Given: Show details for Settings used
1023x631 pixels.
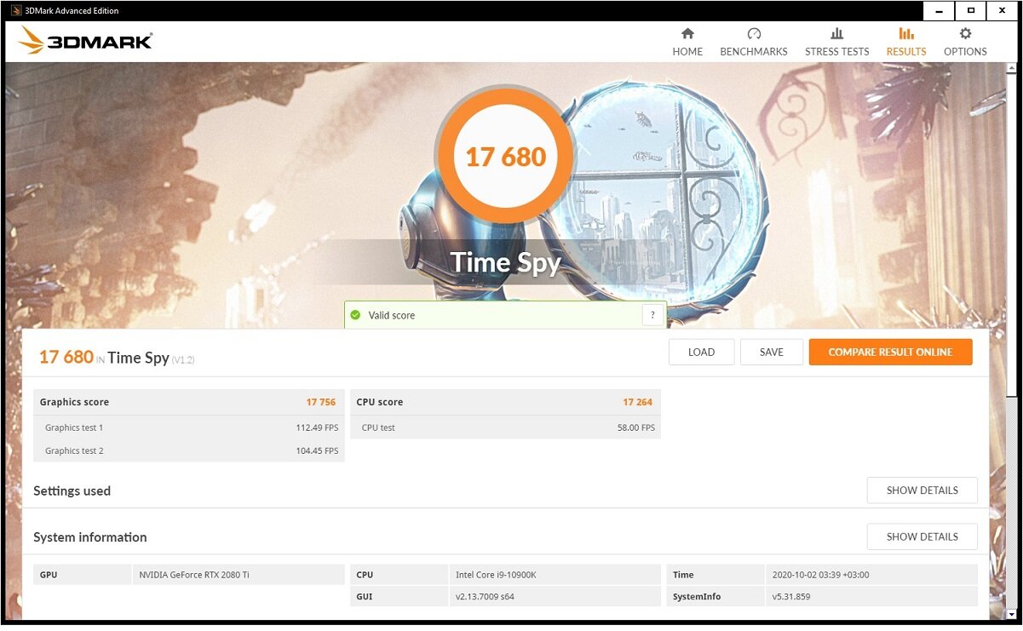Looking at the screenshot, I should point(922,490).
